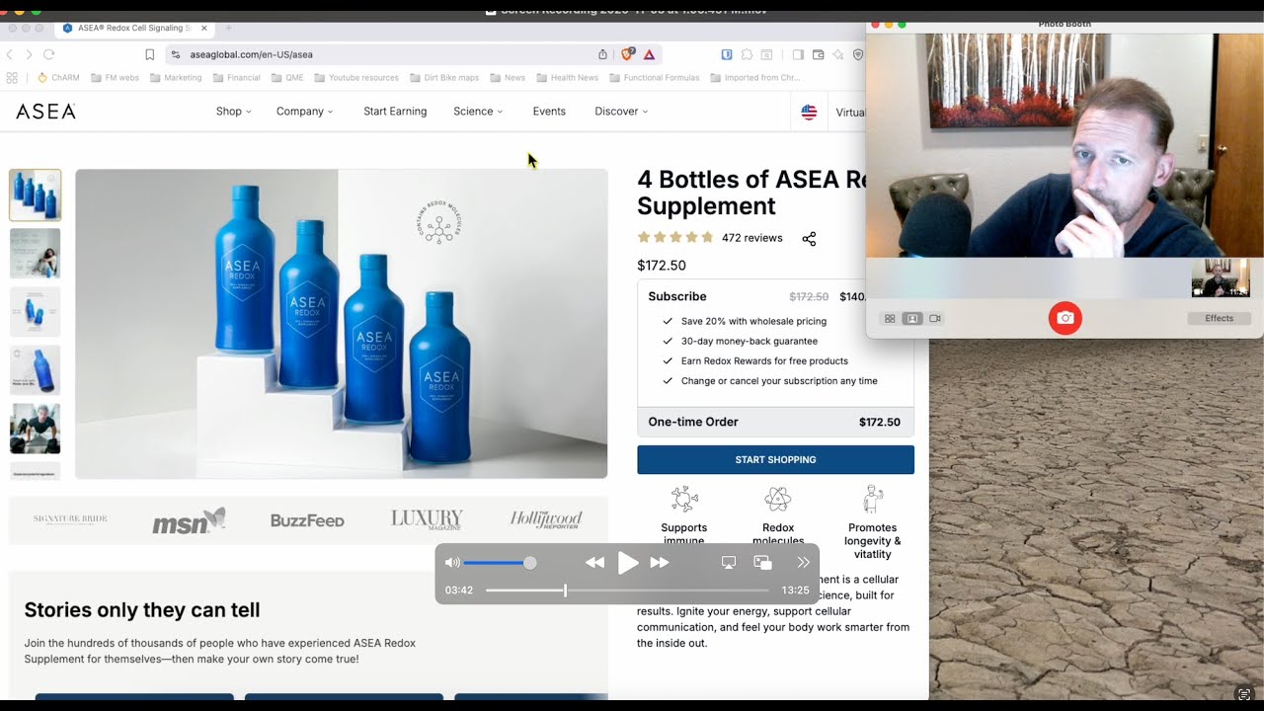Select Photo Booth four-up photo mode
Screen dimensions: 1264x711
(890, 318)
